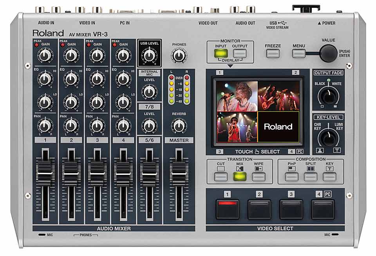The height and width of the screenshot is (256, 376).
Task: Click channel 4 PEAK indicator LED
Action: coord(115,45)
